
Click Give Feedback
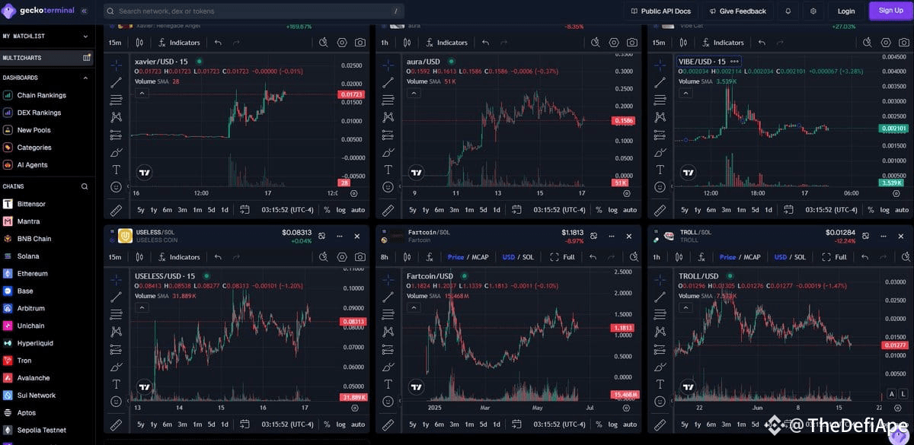pos(737,11)
